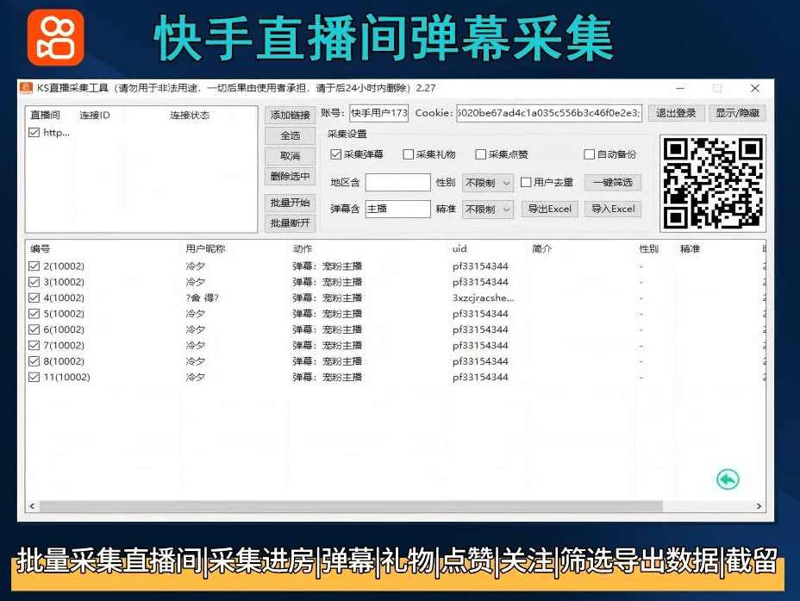Screen dimensions: 800x601
Task: Click the 导入Excel button
Action: pyautogui.click(x=613, y=209)
